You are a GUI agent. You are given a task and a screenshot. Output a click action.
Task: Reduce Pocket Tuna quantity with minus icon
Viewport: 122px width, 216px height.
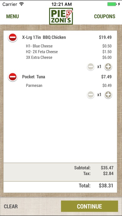coord(91,95)
